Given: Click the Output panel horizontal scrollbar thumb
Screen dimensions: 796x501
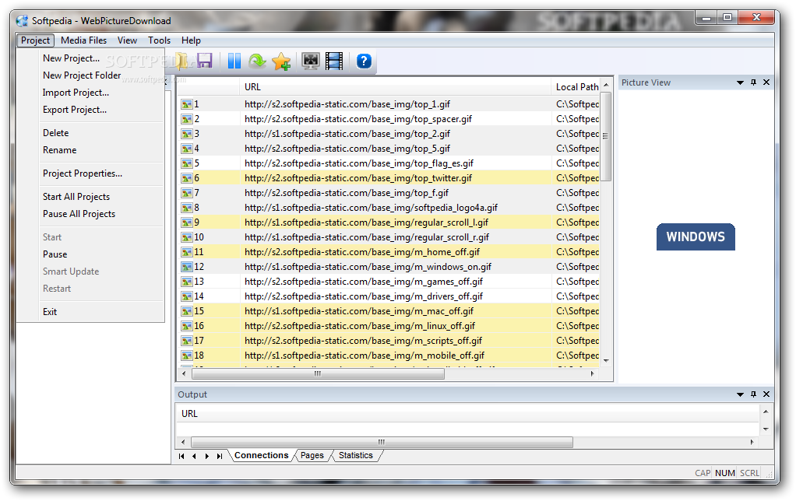Looking at the screenshot, I should click(x=382, y=442).
